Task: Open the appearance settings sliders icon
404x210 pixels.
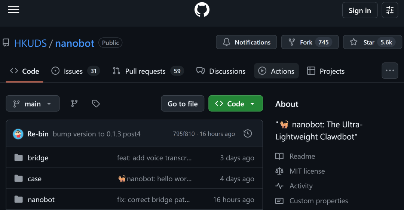Action: pos(390,10)
